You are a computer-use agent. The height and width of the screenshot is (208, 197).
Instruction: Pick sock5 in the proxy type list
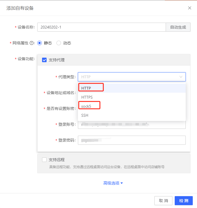[x=87, y=106]
